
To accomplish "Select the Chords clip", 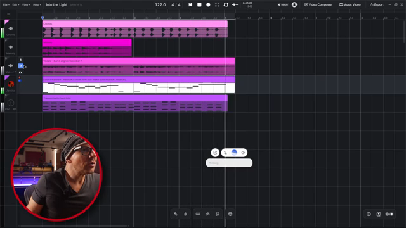I will (135, 28).
